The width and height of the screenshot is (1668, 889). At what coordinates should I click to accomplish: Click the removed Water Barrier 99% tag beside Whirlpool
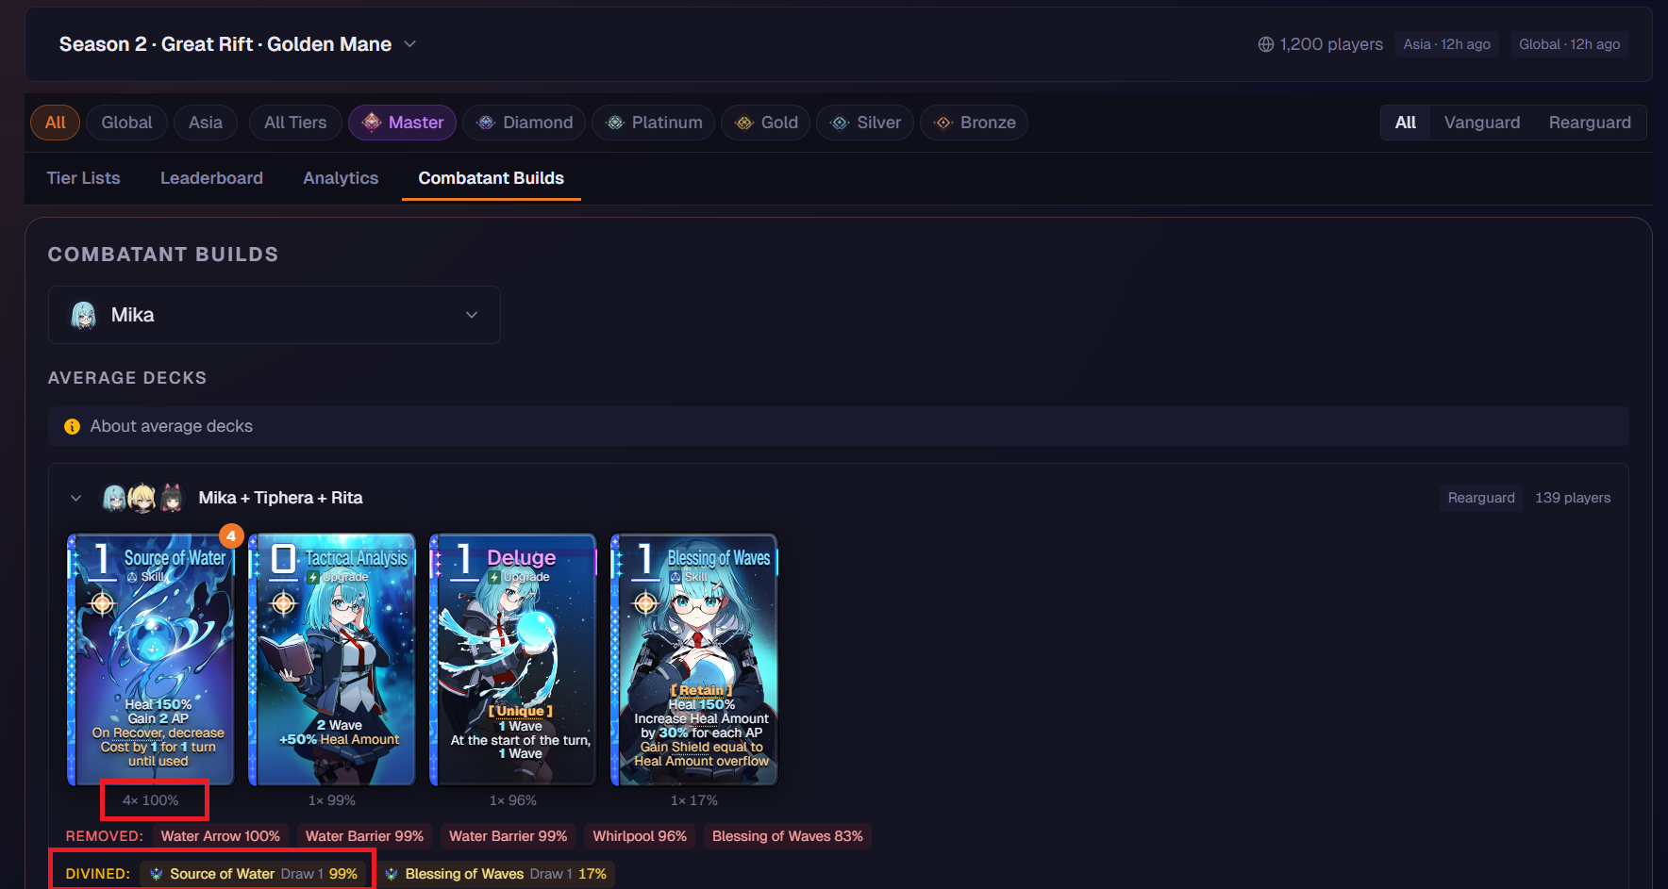509,836
